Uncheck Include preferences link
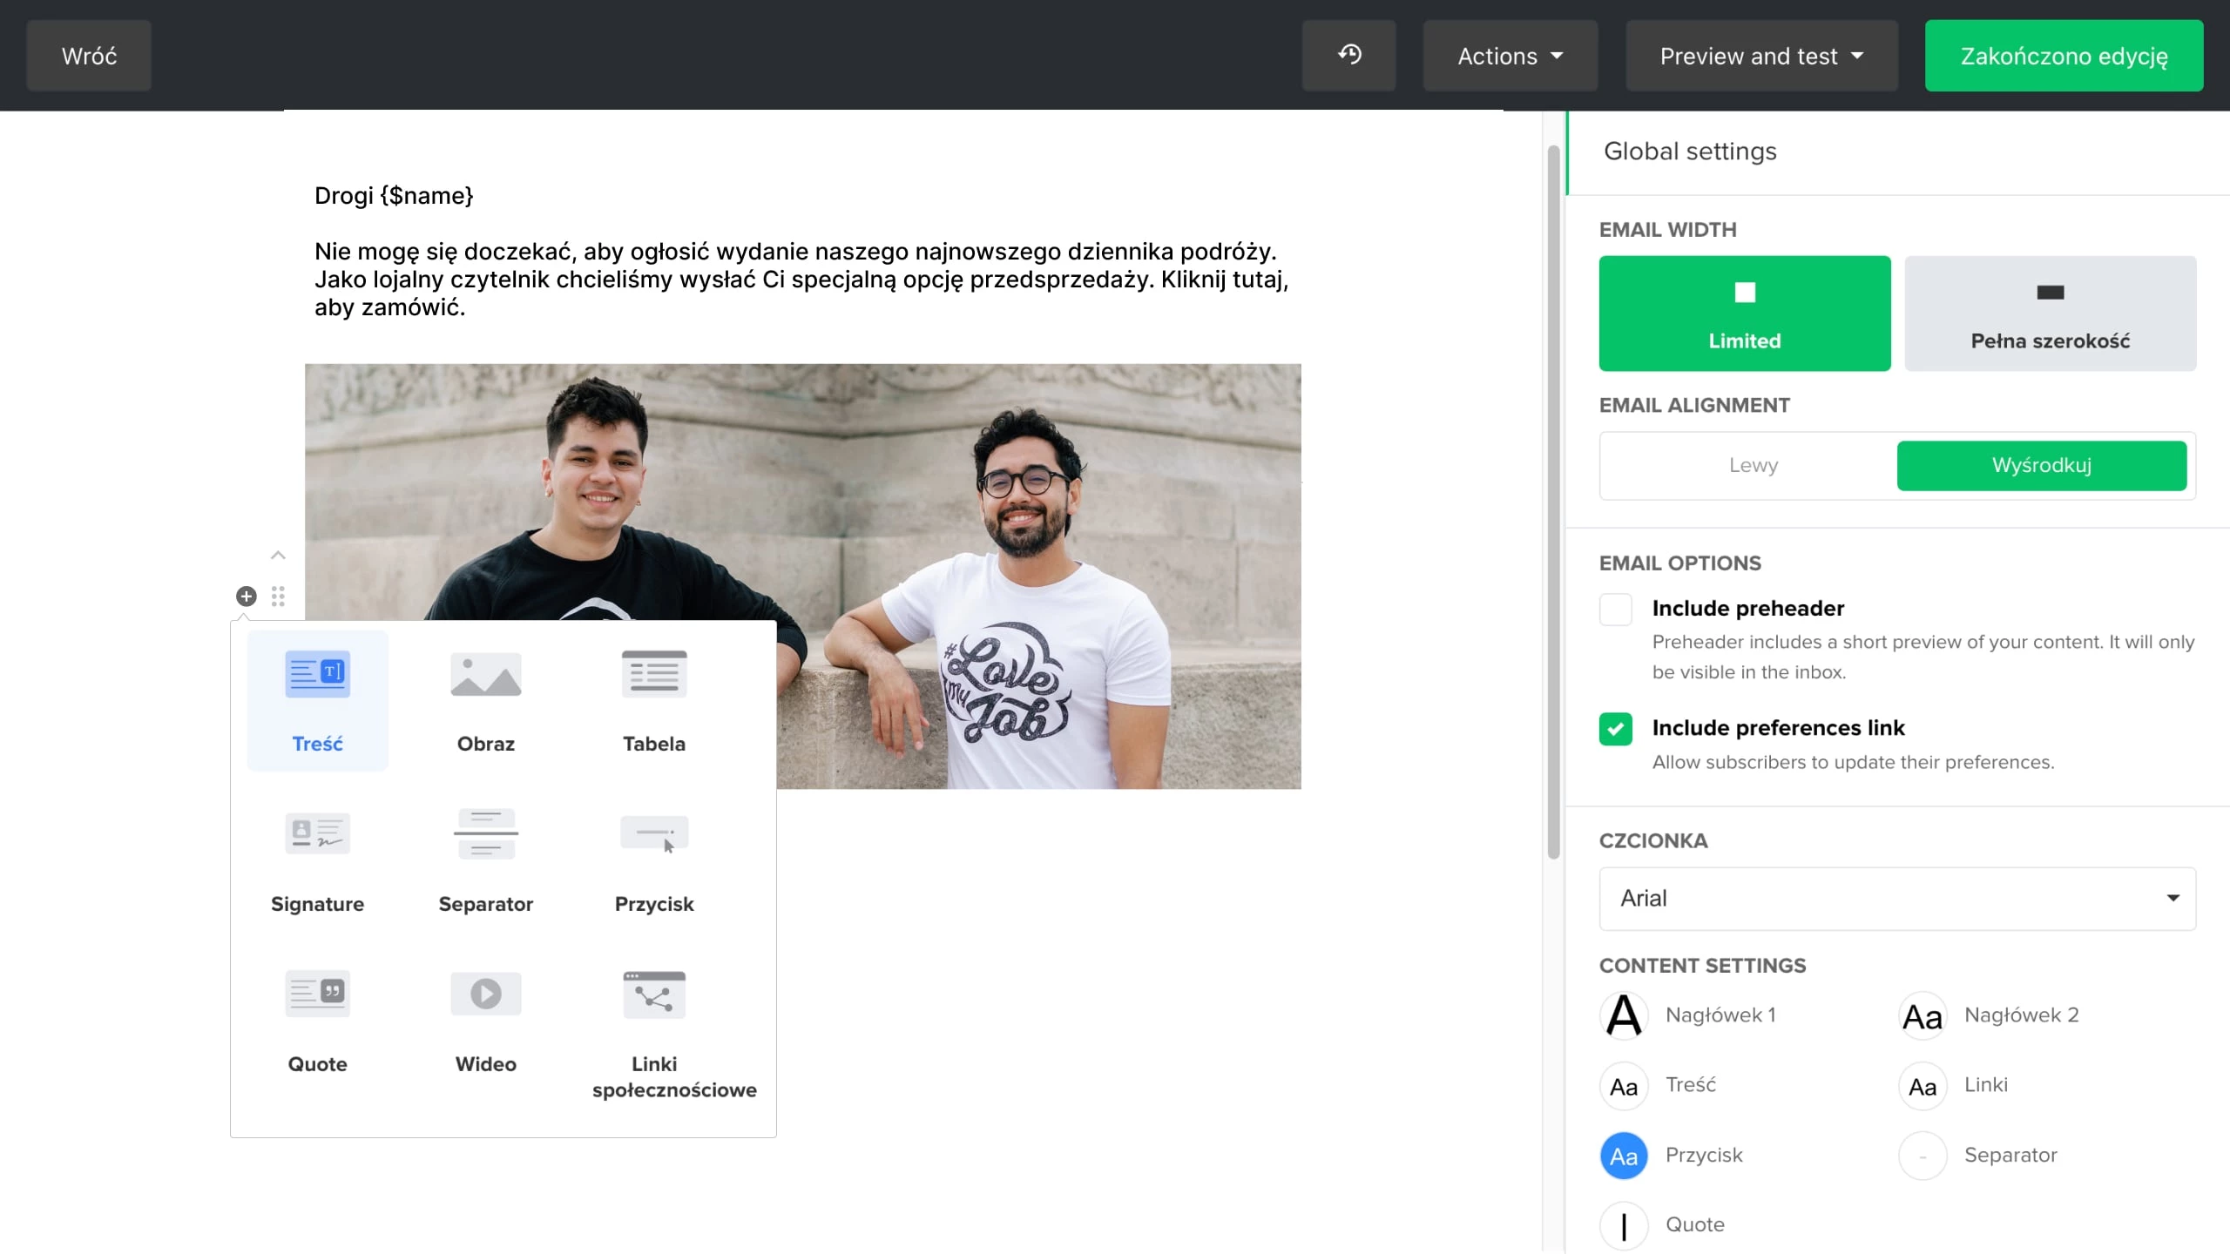The height and width of the screenshot is (1254, 2230). tap(1615, 728)
